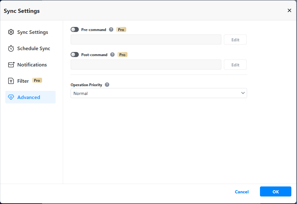The image size is (297, 204).
Task: Enable the Pre-command toggle switch
Action: 75,30
